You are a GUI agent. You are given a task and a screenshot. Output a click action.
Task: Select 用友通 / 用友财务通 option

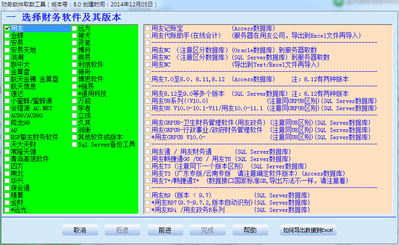coord(147,152)
